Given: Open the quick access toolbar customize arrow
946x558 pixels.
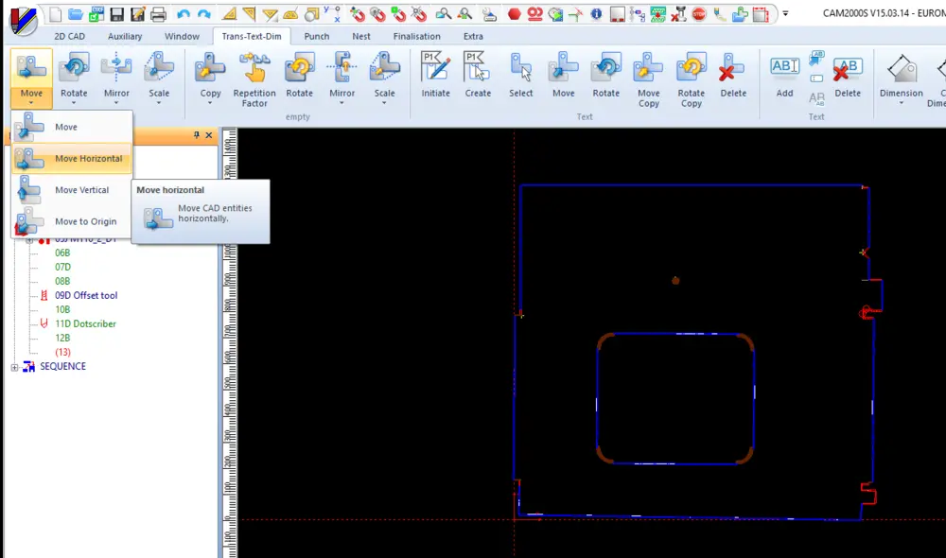Looking at the screenshot, I should (785, 14).
